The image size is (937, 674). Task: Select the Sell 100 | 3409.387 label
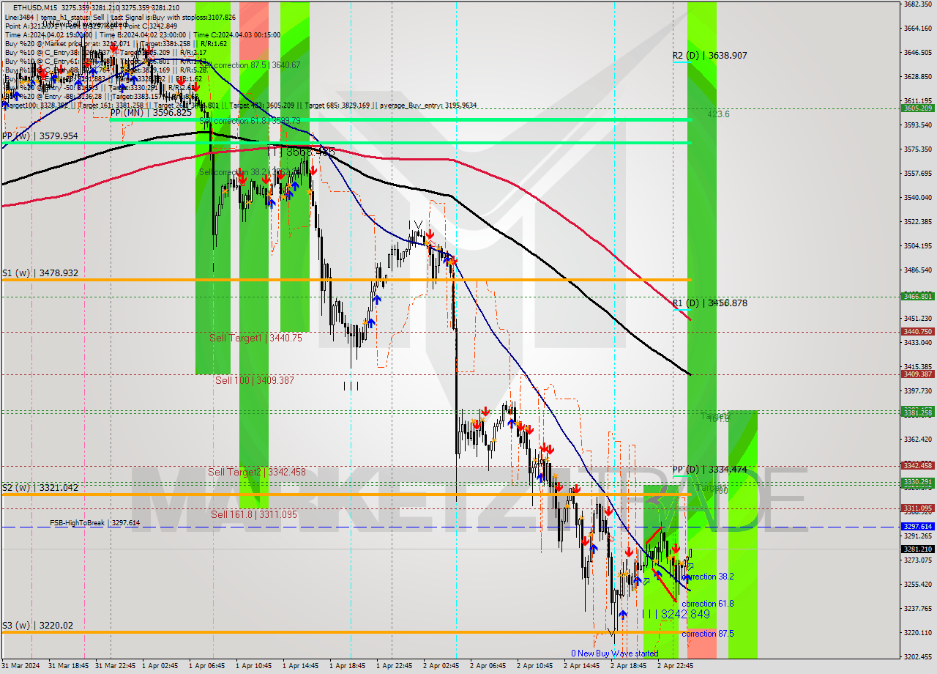(x=254, y=381)
